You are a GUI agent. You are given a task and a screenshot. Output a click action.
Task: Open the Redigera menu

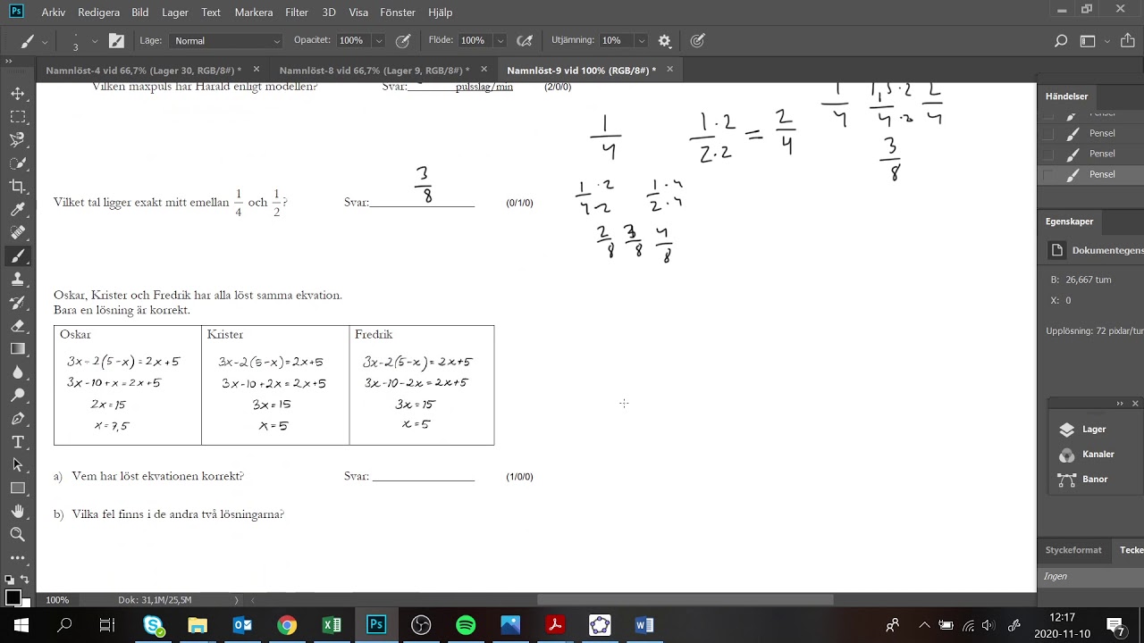(98, 13)
